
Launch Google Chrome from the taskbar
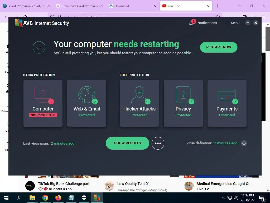tap(45, 198)
